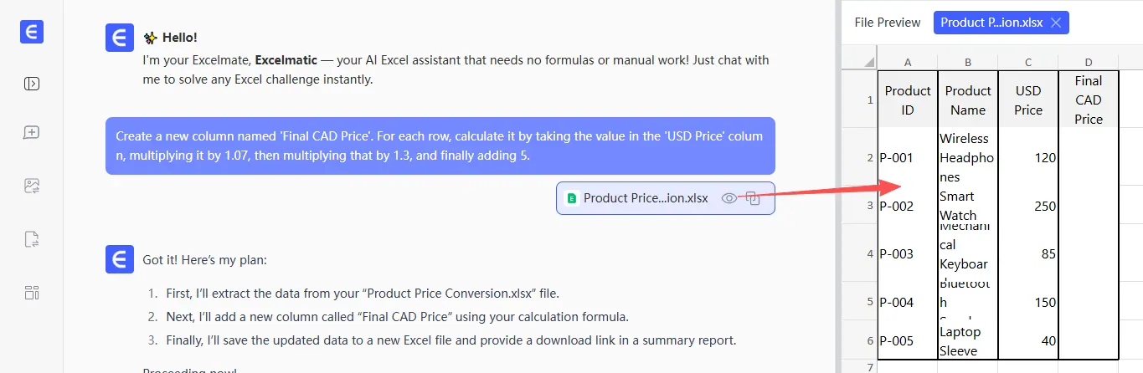Click the green Excel file icon on the attachment
Image resolution: width=1143 pixels, height=373 pixels.
[572, 198]
